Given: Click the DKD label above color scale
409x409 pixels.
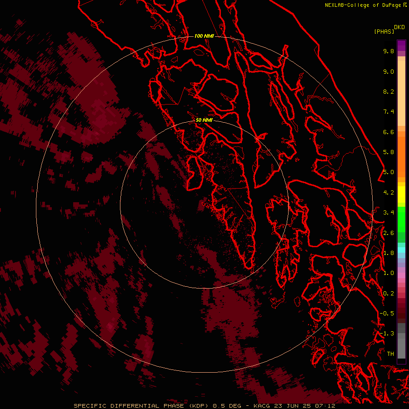Looking at the screenshot, I should pos(399,27).
